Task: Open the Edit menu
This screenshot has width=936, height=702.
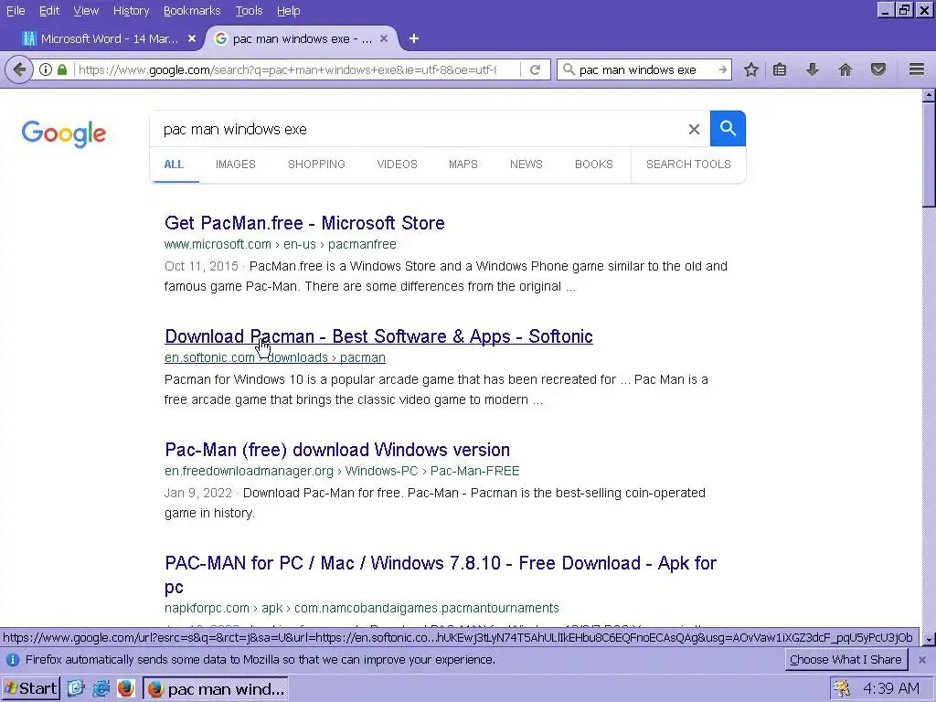Action: coord(49,11)
